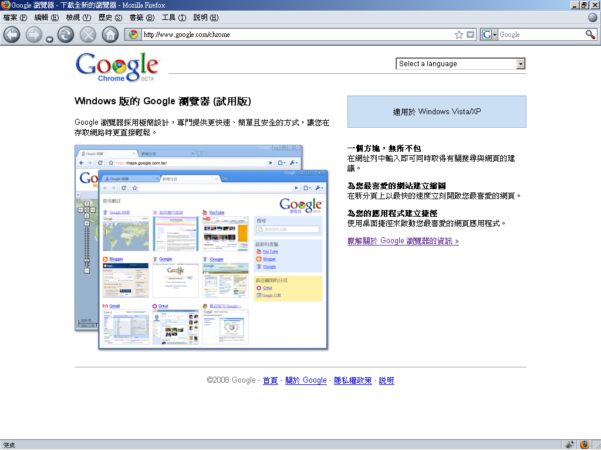Reload the current page
The height and width of the screenshot is (450, 601).
click(66, 35)
